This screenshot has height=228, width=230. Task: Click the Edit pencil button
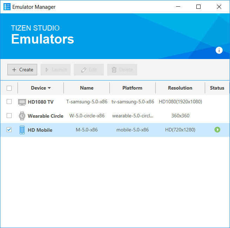point(89,70)
